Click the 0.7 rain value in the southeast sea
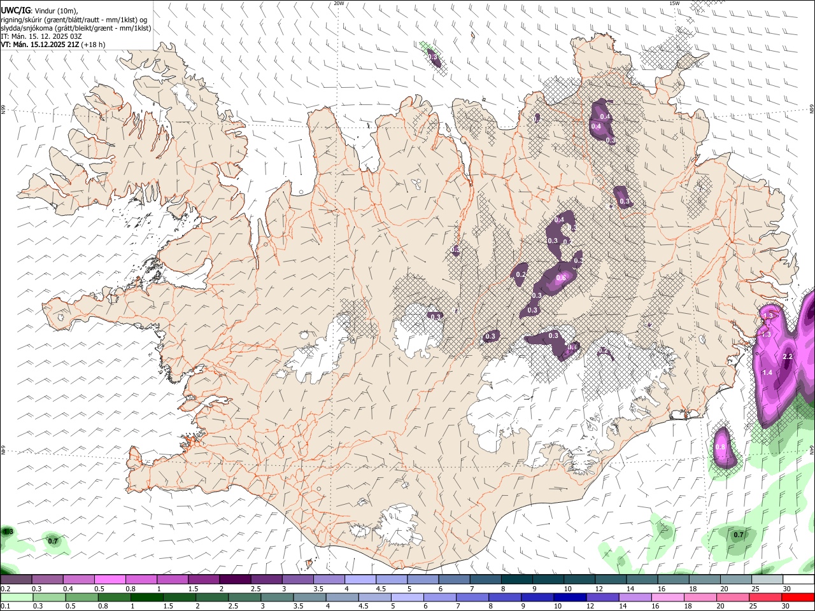 (738, 535)
